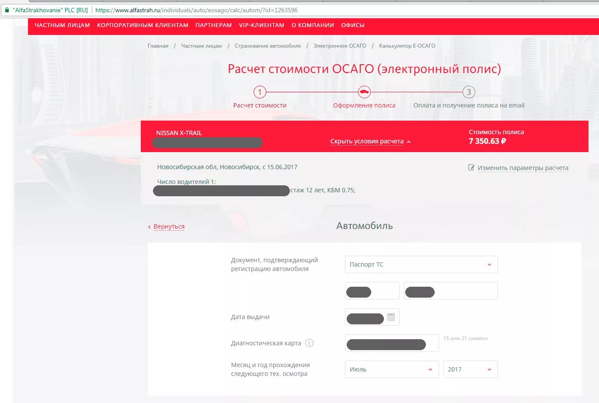Click the NISSAN X-TRAIL vehicle title
The image size is (599, 403).
tap(179, 133)
